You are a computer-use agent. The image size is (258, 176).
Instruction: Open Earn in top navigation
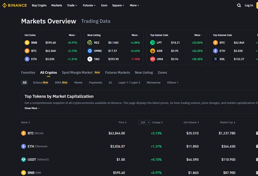104,5
